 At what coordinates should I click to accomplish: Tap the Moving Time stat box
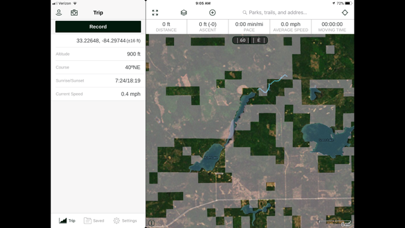click(x=332, y=27)
